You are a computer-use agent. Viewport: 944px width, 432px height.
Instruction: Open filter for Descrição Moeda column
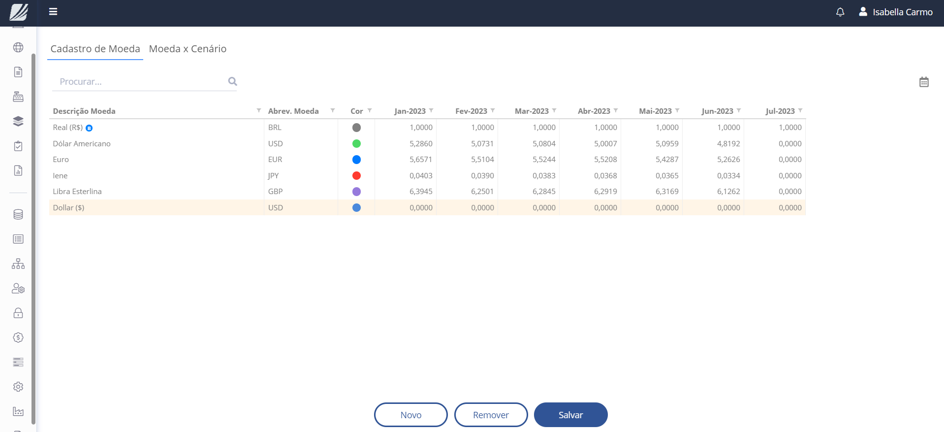coord(258,110)
